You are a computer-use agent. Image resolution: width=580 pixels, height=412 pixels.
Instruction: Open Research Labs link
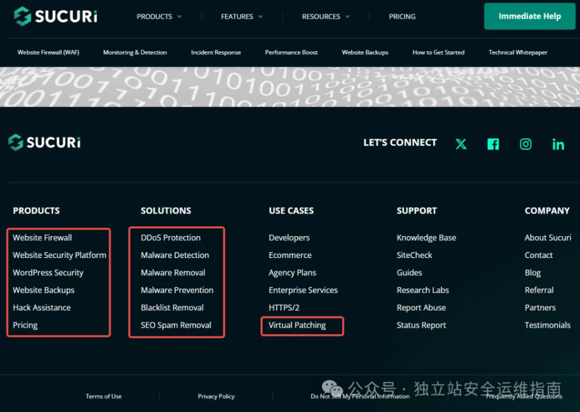[x=423, y=290]
